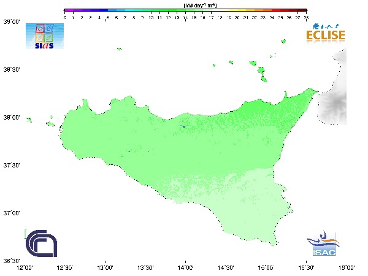Click the 15°30' longitude label
Screen dimensions: 368x276
pos(306,267)
